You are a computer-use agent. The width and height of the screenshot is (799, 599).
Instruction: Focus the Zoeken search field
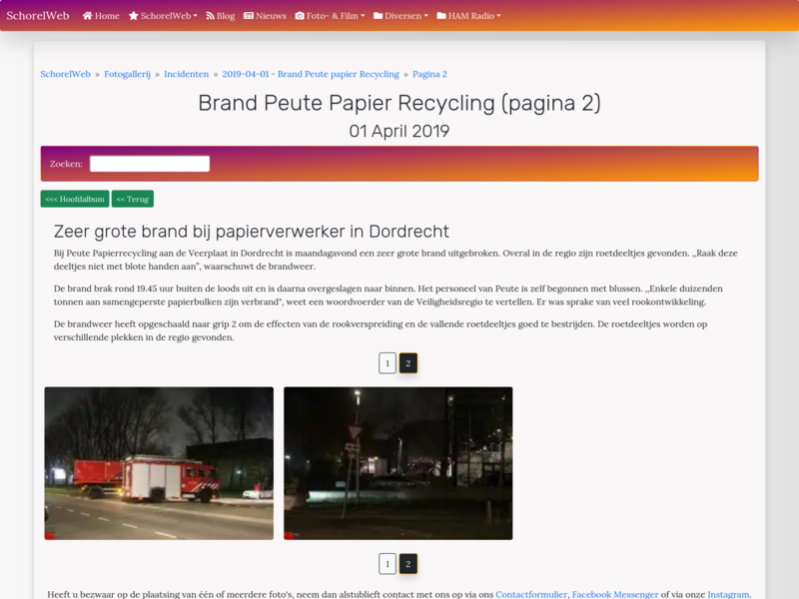(x=150, y=164)
